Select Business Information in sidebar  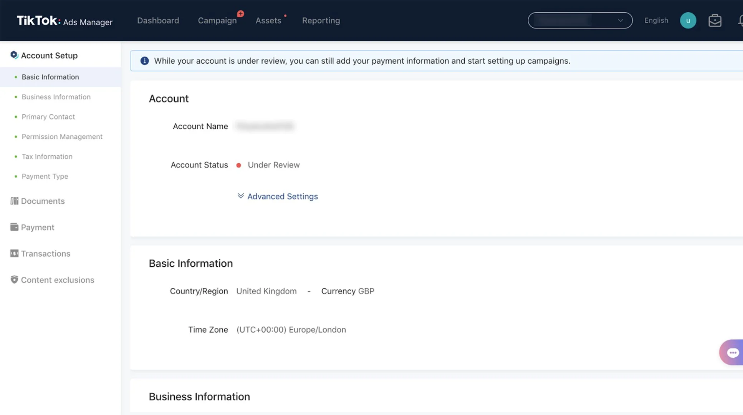[x=56, y=97]
